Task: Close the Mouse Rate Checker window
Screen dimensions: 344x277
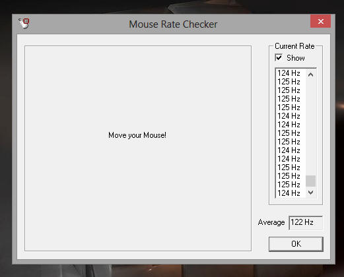Action: (x=320, y=21)
